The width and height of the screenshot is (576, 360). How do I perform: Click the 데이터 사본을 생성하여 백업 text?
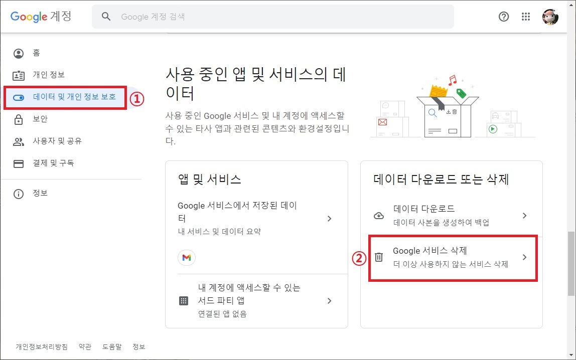(x=441, y=223)
